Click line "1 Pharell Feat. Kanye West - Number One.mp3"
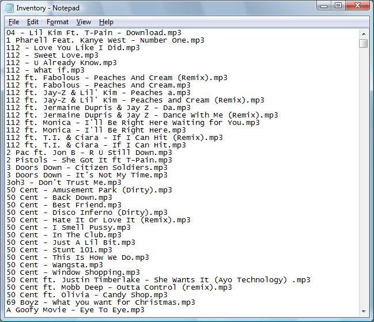374x322 pixels. point(105,40)
